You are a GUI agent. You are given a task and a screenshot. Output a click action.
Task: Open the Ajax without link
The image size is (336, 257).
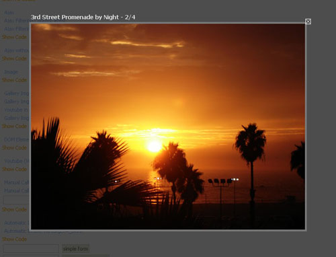pos(17,50)
